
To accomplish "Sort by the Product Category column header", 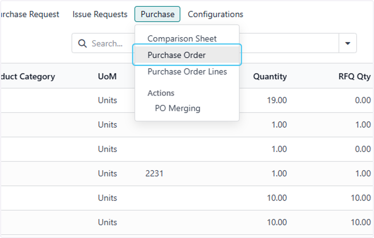I will tap(27, 76).
